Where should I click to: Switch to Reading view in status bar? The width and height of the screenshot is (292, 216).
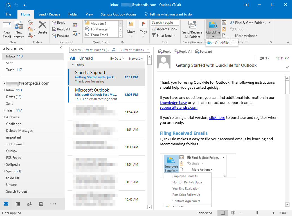pyautogui.click(x=233, y=213)
